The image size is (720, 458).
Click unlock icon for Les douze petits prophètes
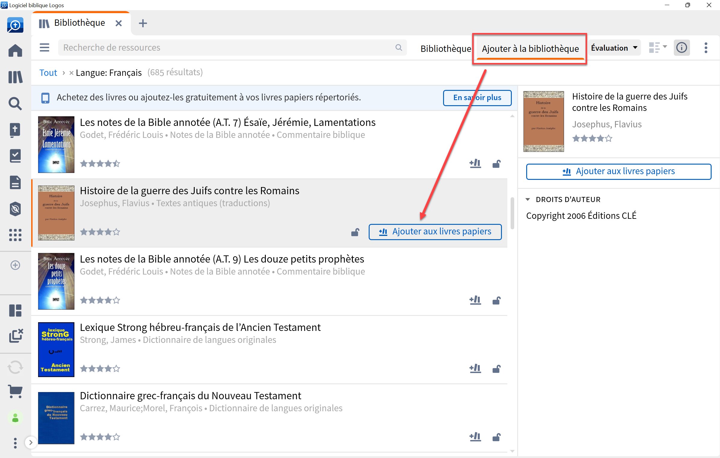496,300
